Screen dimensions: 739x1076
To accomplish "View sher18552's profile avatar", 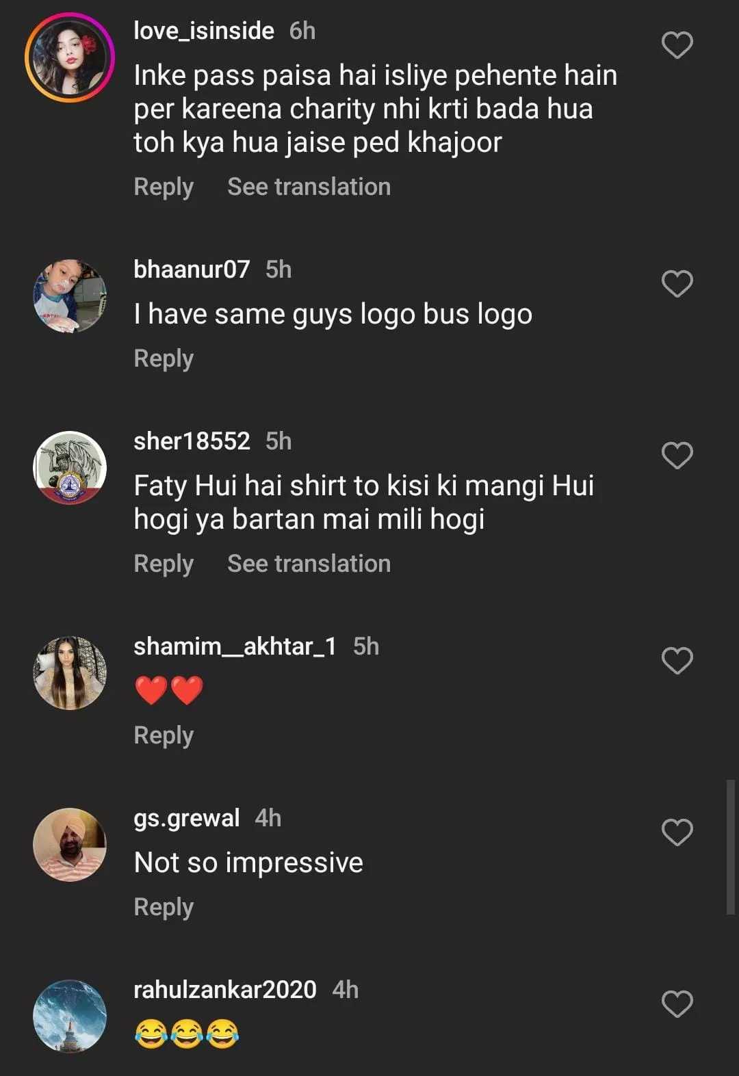I will point(69,467).
